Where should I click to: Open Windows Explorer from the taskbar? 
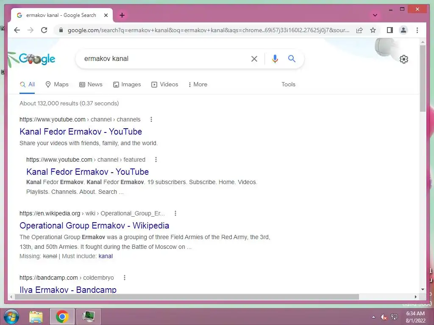(x=36, y=317)
